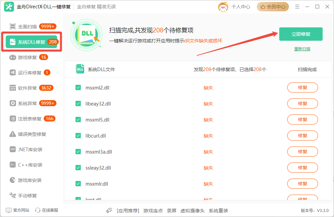Open the hamburger menu at top right
Image resolution: width=334 pixels, height=217 pixels.
click(297, 6)
